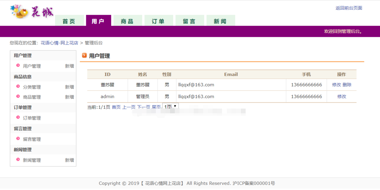Click the pink bullet icon next to 新闻管理
The width and height of the screenshot is (380, 190).
(18, 160)
